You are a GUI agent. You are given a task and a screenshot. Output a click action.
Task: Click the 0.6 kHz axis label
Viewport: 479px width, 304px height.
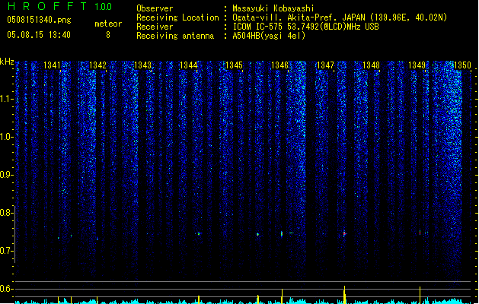click(x=7, y=289)
